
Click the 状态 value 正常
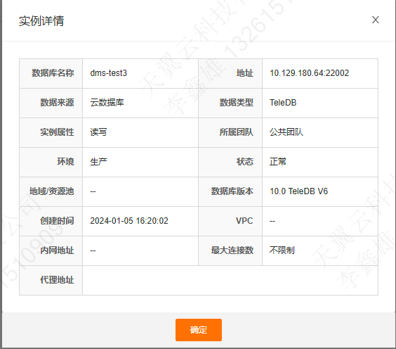coord(278,162)
